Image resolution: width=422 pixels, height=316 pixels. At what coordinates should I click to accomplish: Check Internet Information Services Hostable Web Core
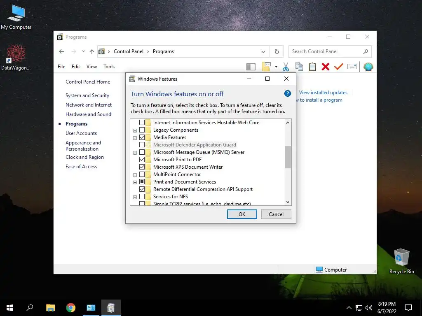(142, 123)
